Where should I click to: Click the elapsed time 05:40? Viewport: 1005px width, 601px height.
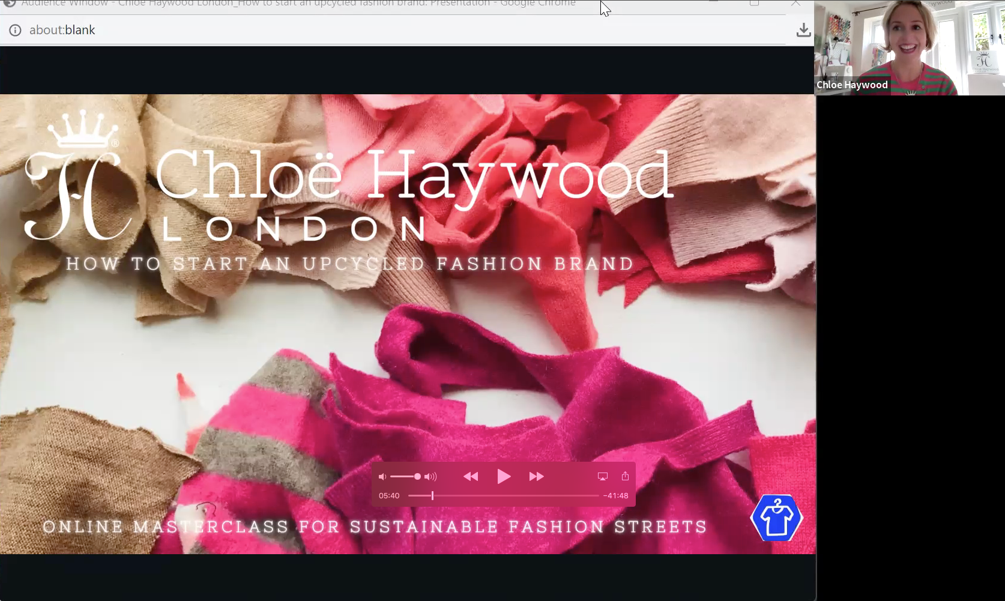point(389,496)
